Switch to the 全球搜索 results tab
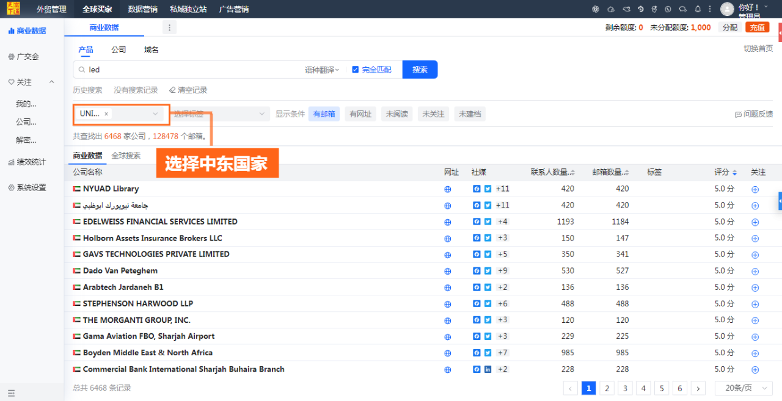The image size is (782, 401). [x=126, y=156]
